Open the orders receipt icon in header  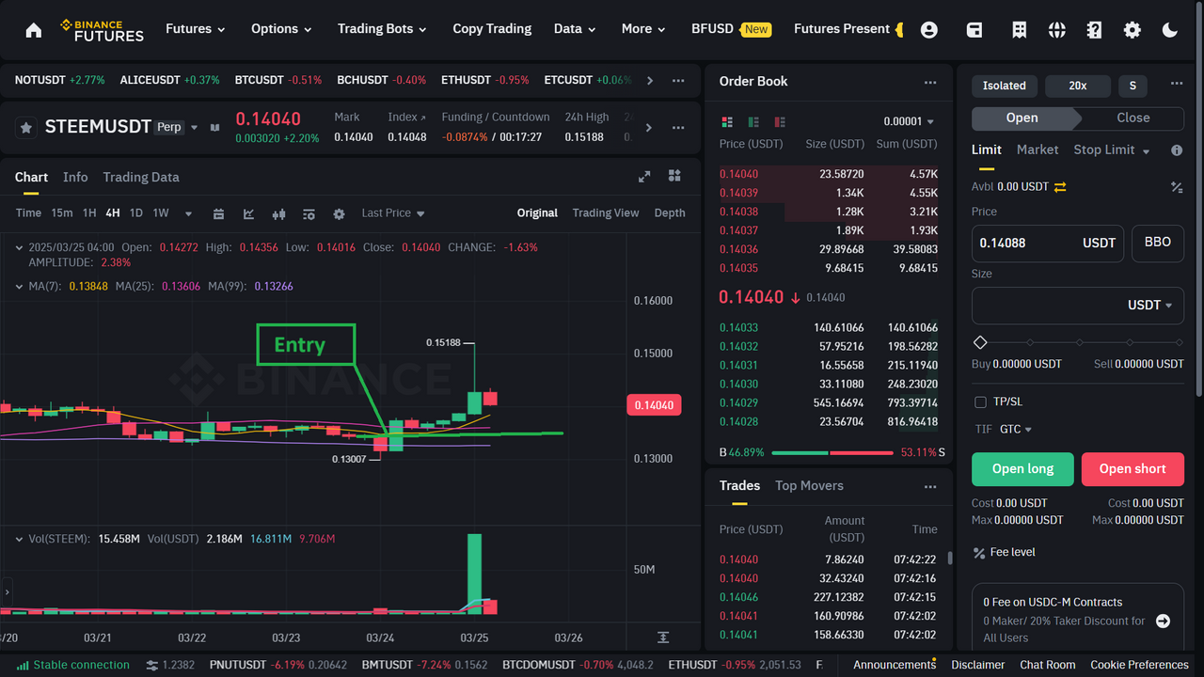tap(1019, 30)
